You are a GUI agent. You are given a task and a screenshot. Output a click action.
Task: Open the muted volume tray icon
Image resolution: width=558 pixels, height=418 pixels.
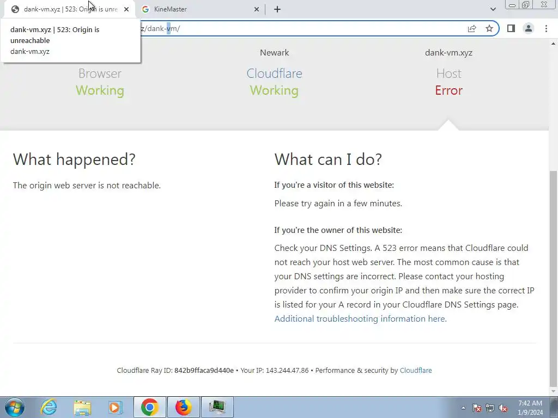click(503, 408)
